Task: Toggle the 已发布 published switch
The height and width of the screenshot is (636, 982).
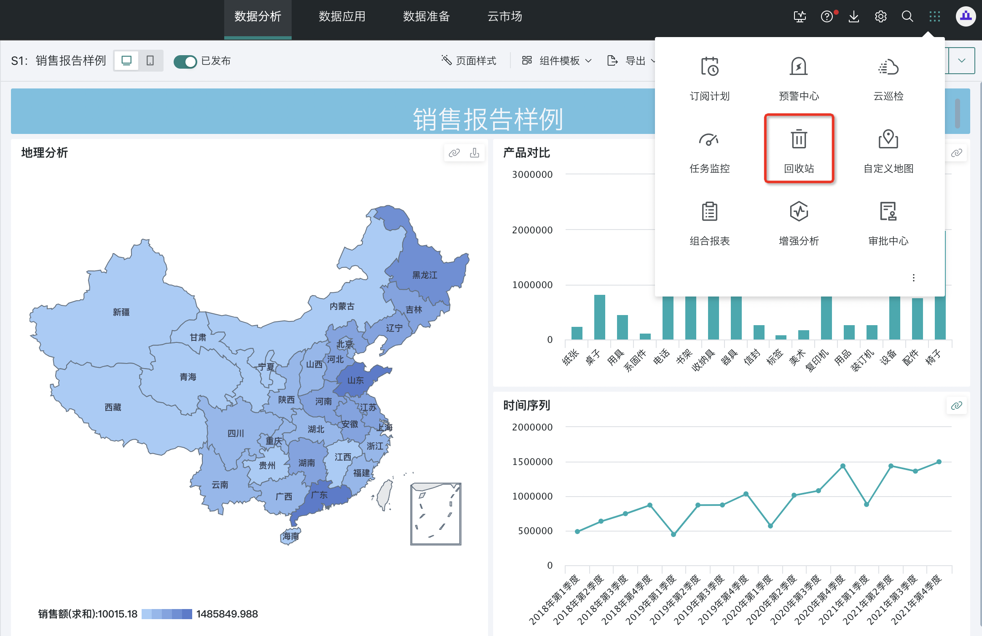Action: click(x=185, y=61)
